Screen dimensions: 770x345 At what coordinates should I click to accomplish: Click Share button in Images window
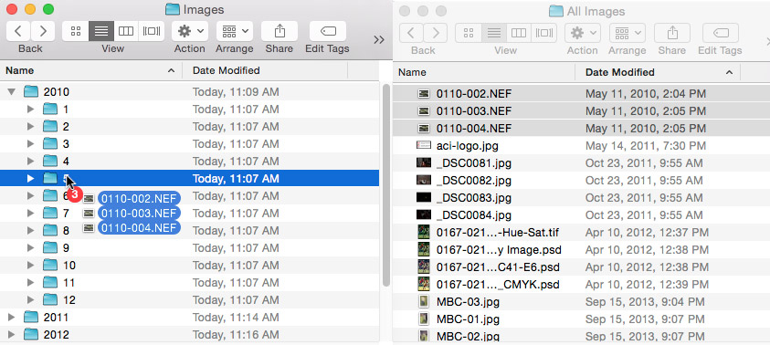tap(280, 31)
